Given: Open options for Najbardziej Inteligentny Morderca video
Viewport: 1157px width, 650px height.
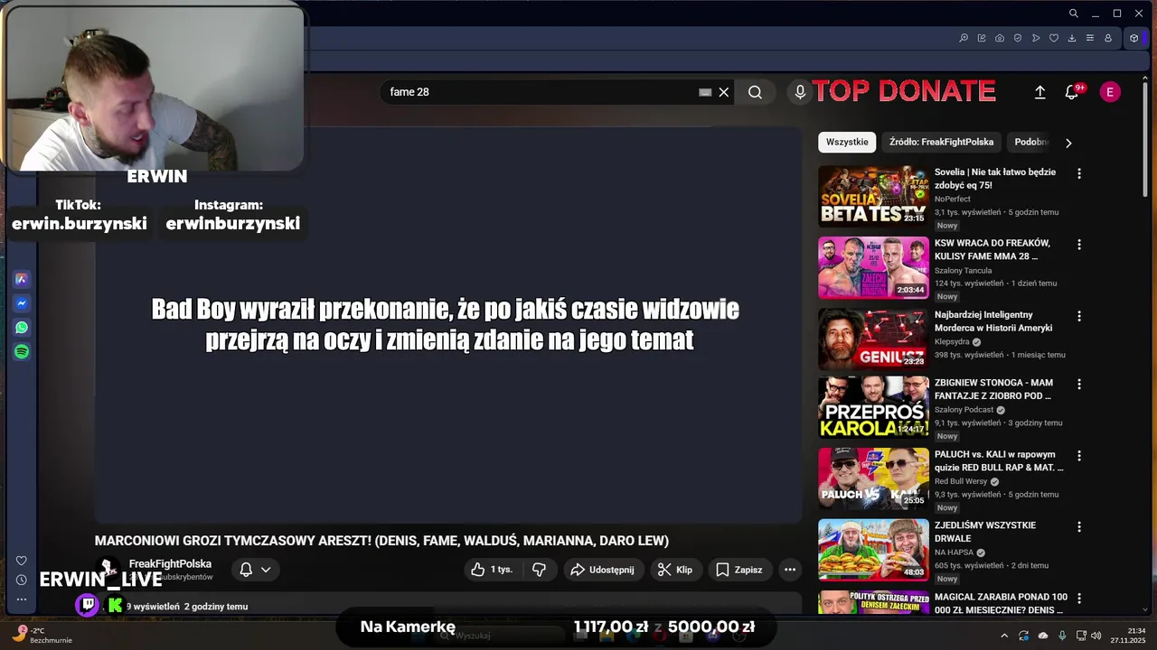Looking at the screenshot, I should pos(1078,316).
